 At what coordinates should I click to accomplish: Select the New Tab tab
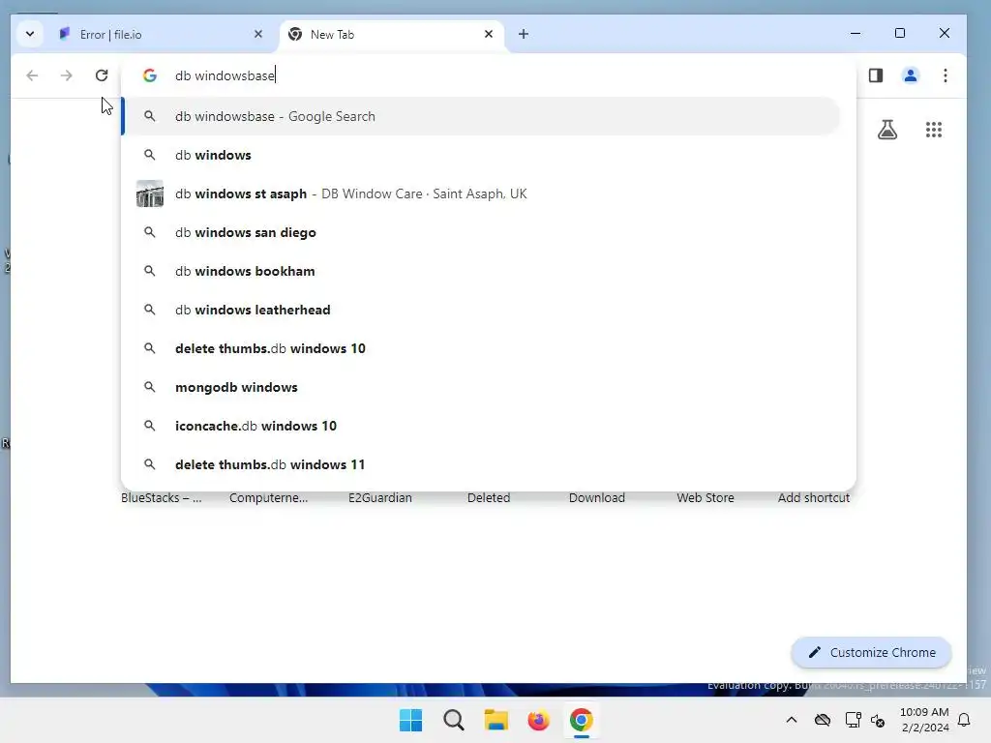pyautogui.click(x=391, y=34)
